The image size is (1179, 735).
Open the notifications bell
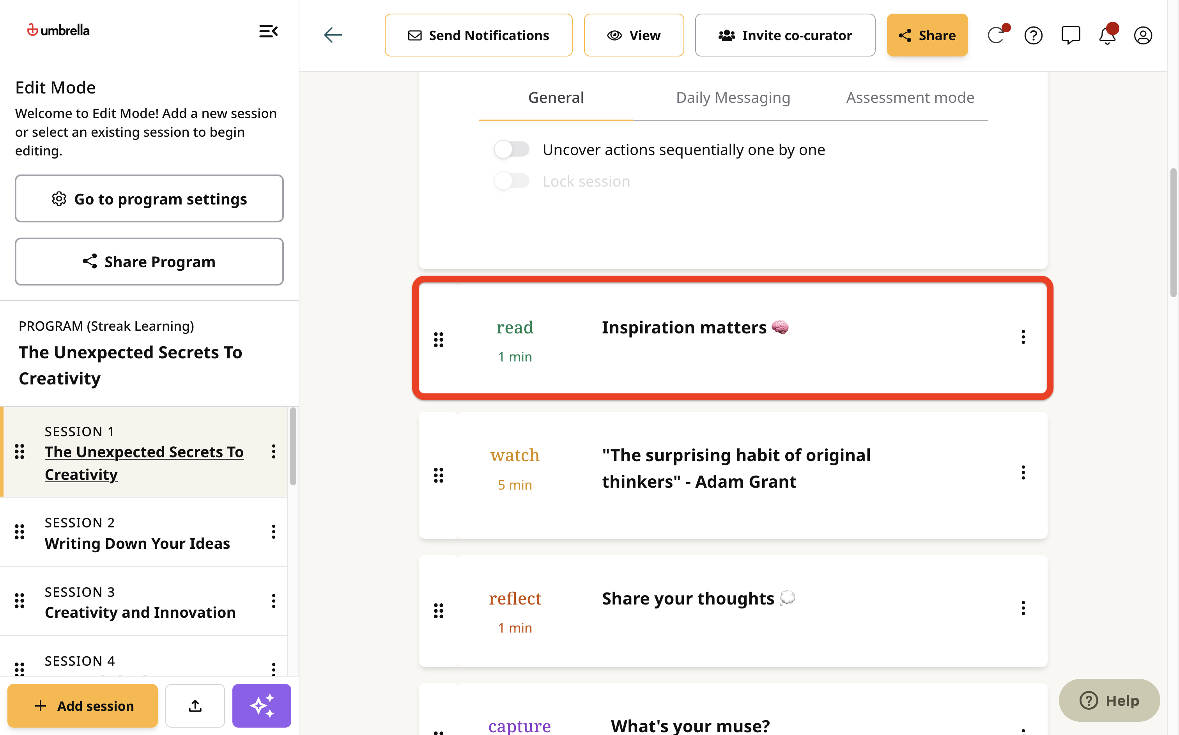click(1108, 35)
